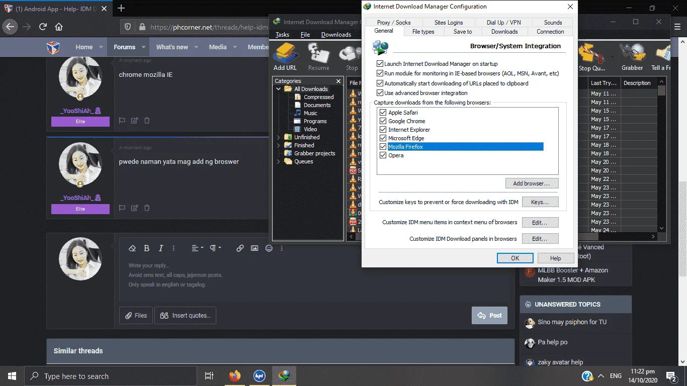The width and height of the screenshot is (687, 386).
Task: Uncheck Microsoft Edge browser capture
Action: click(x=383, y=138)
